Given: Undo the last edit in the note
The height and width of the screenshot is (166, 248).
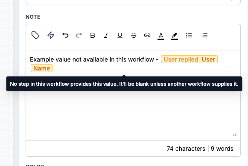Looking at the screenshot, I should pyautogui.click(x=65, y=35).
